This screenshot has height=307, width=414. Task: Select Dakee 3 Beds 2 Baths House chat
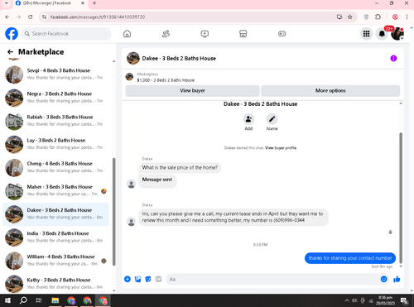point(55,214)
